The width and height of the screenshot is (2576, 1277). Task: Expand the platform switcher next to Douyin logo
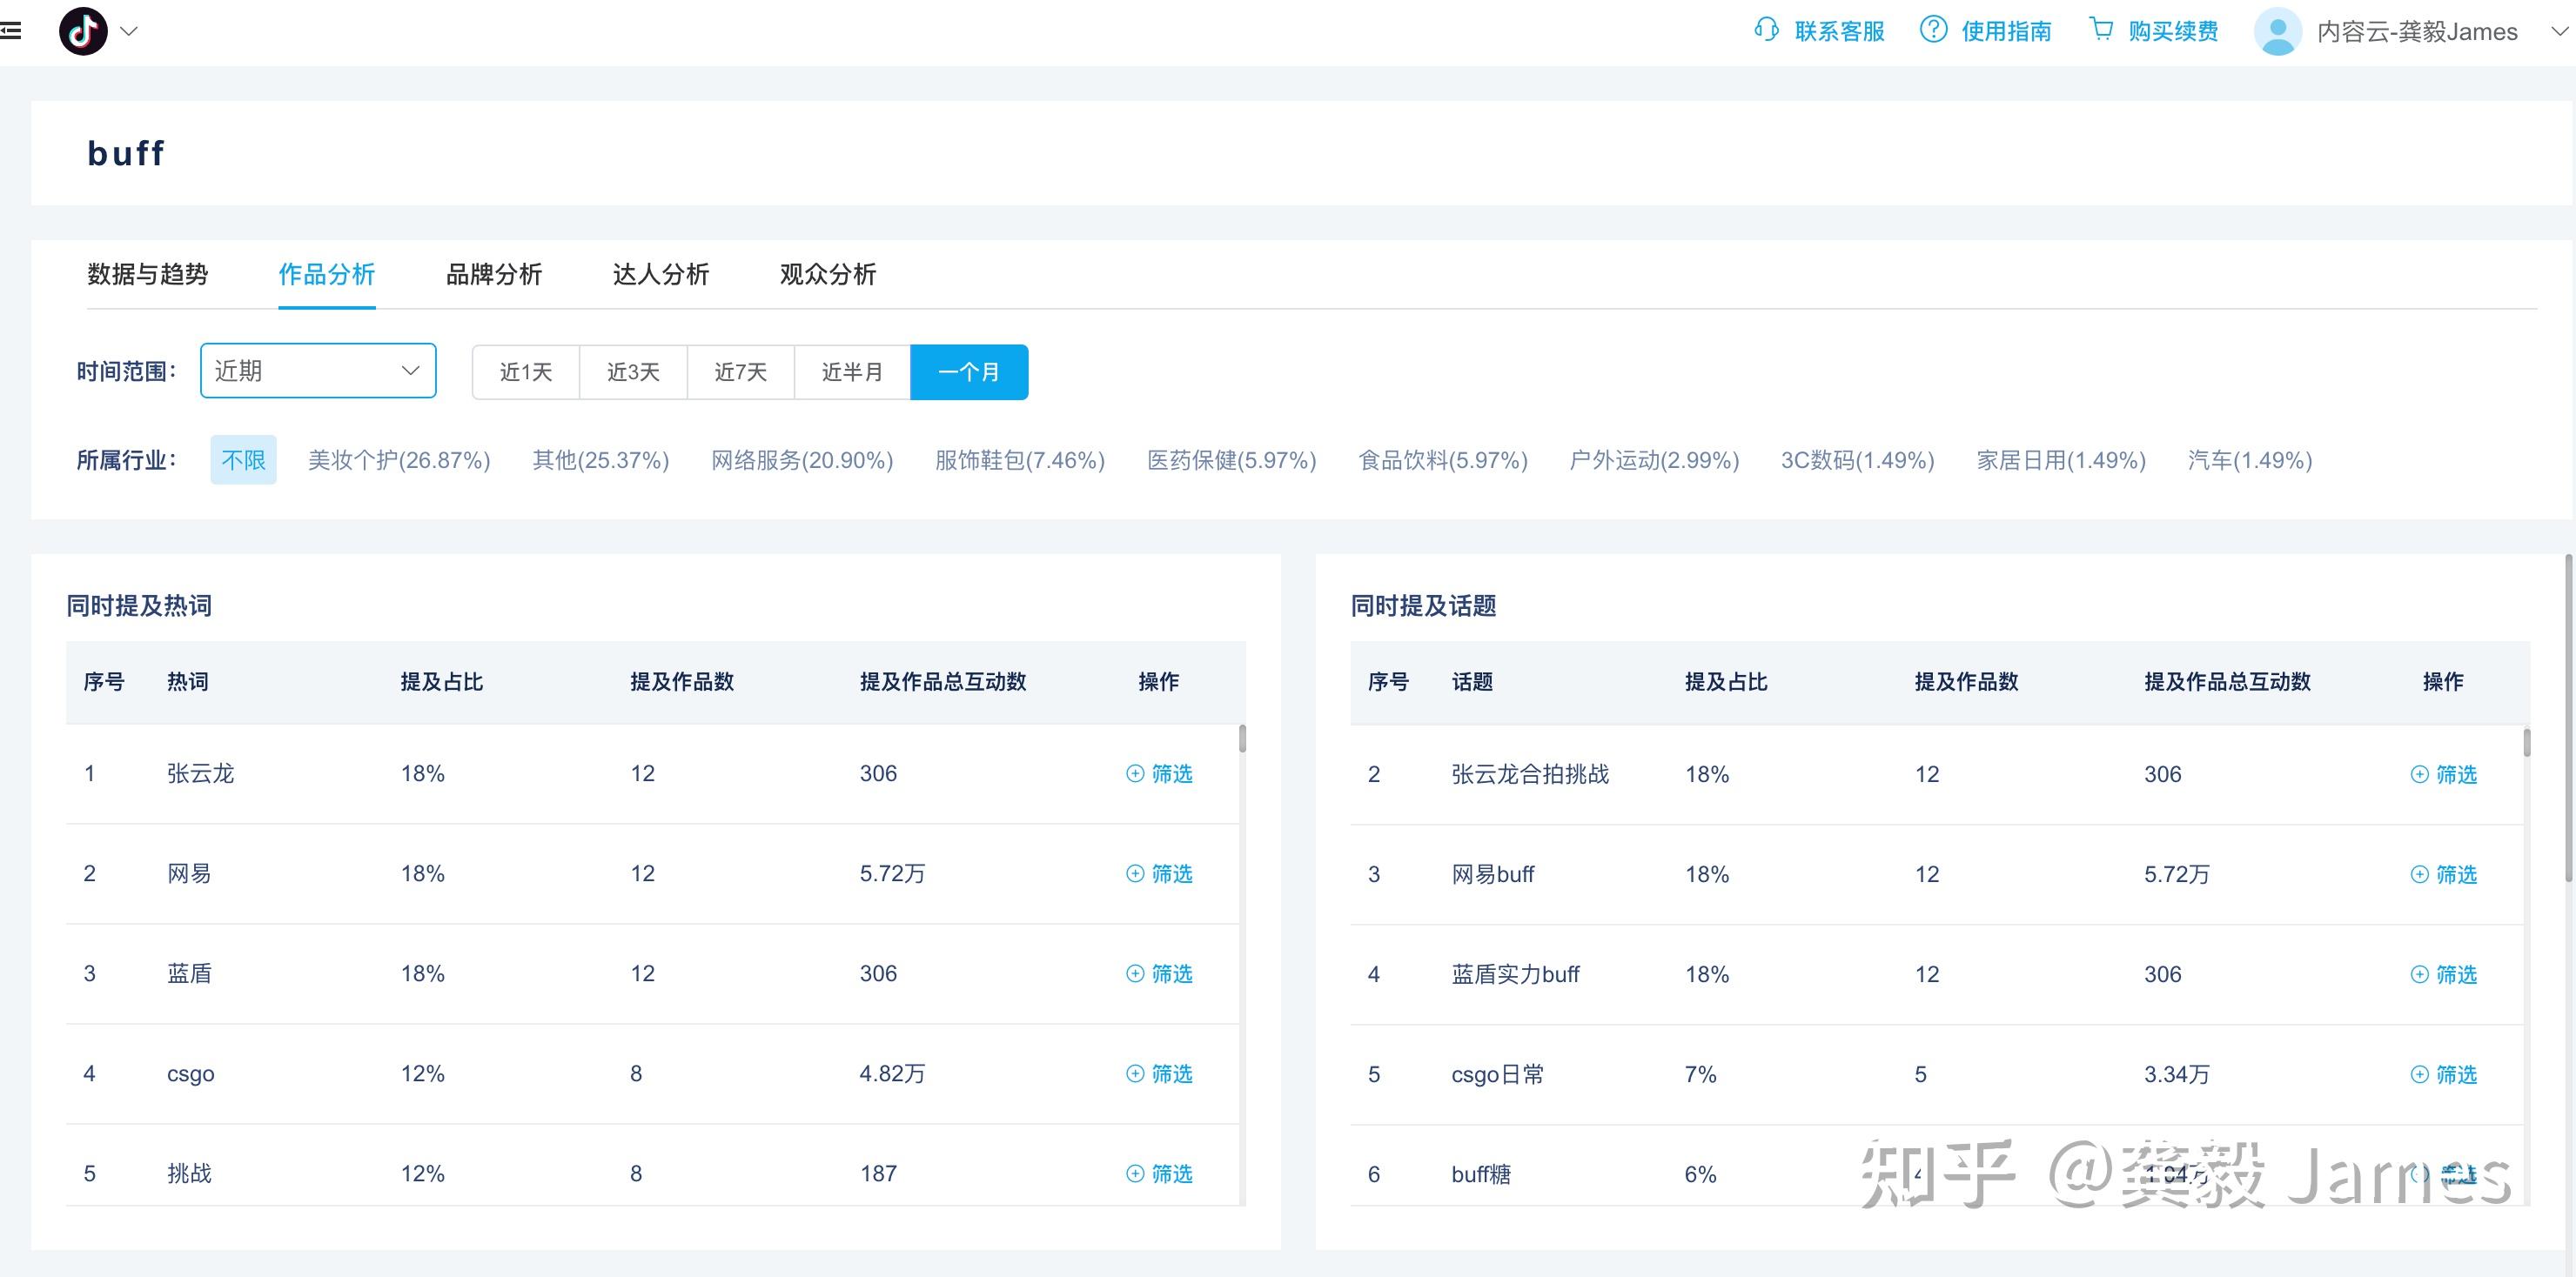pos(129,31)
